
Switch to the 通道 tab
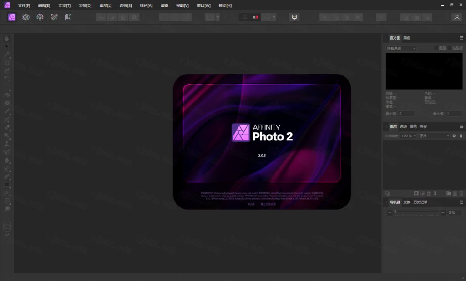click(403, 126)
